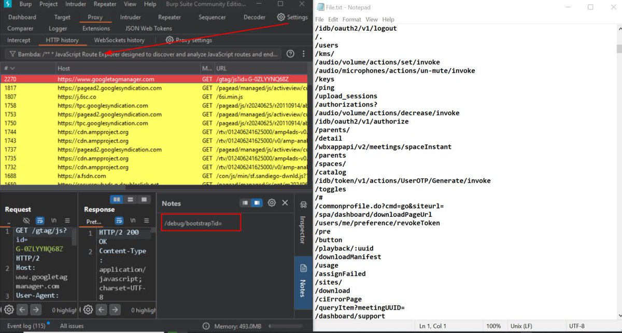Toggle hide cookies in the Request panel

point(26,221)
